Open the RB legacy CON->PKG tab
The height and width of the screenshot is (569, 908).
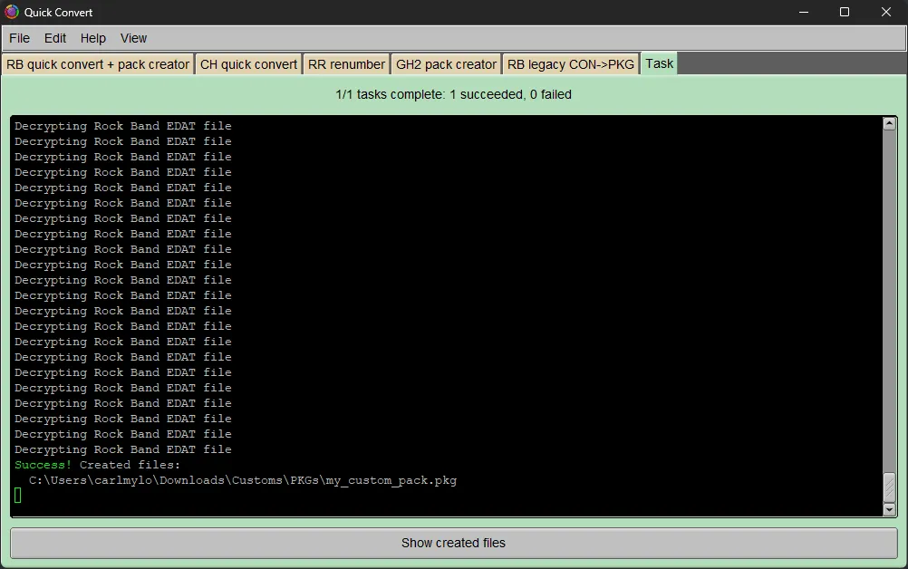click(x=571, y=63)
